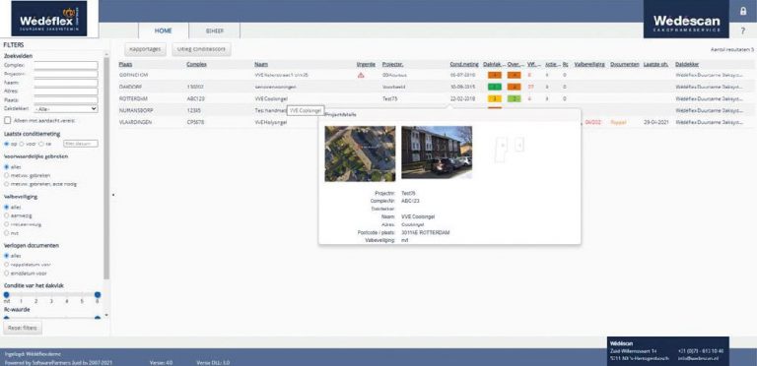Select 'voor' radio under Laatste conditiemeting
This screenshot has height=366, width=757.
[22, 144]
